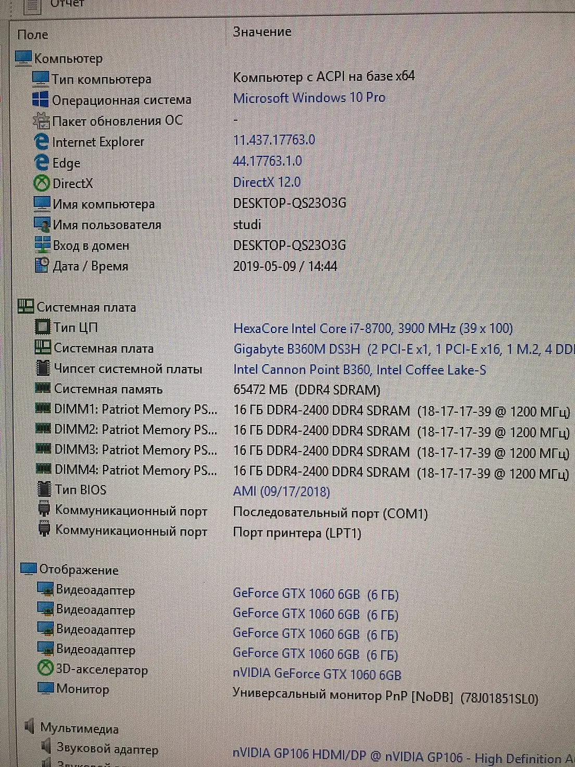Click the Тип компьютера monitor icon
Image resolution: width=575 pixels, height=767 pixels.
(x=40, y=79)
